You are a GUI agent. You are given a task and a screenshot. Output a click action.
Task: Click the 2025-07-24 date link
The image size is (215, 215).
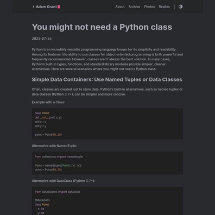click(x=42, y=39)
